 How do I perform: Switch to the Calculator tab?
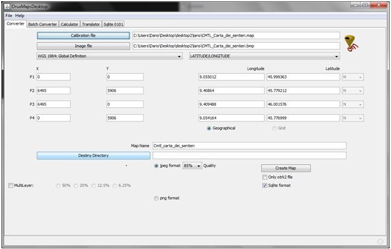click(69, 24)
